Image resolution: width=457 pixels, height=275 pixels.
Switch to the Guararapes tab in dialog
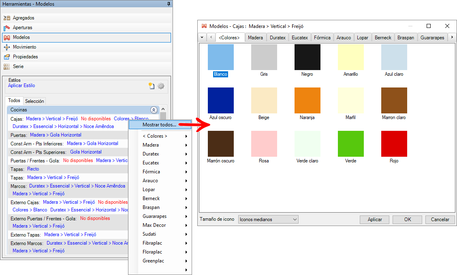pos(433,38)
